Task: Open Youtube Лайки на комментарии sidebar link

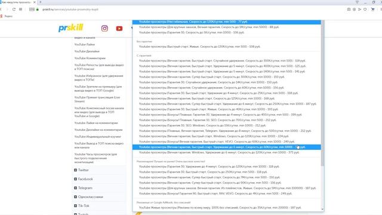Action: coord(96,123)
